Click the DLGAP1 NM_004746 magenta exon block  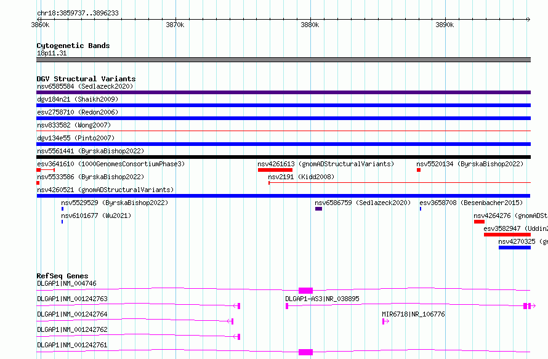306,291
